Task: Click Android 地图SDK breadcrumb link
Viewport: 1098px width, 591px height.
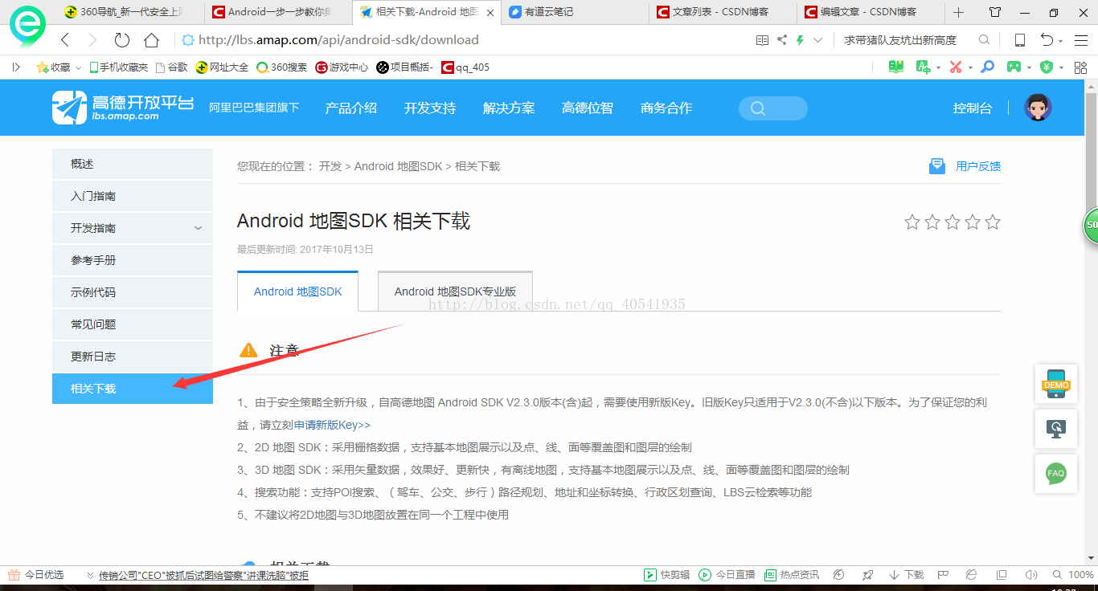Action: 399,166
